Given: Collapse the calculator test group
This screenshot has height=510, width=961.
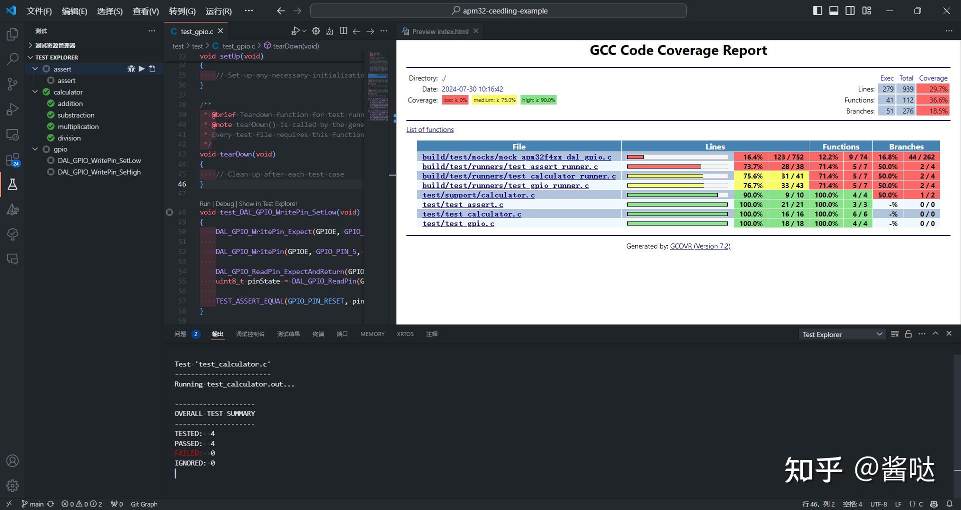Looking at the screenshot, I should pyautogui.click(x=35, y=92).
